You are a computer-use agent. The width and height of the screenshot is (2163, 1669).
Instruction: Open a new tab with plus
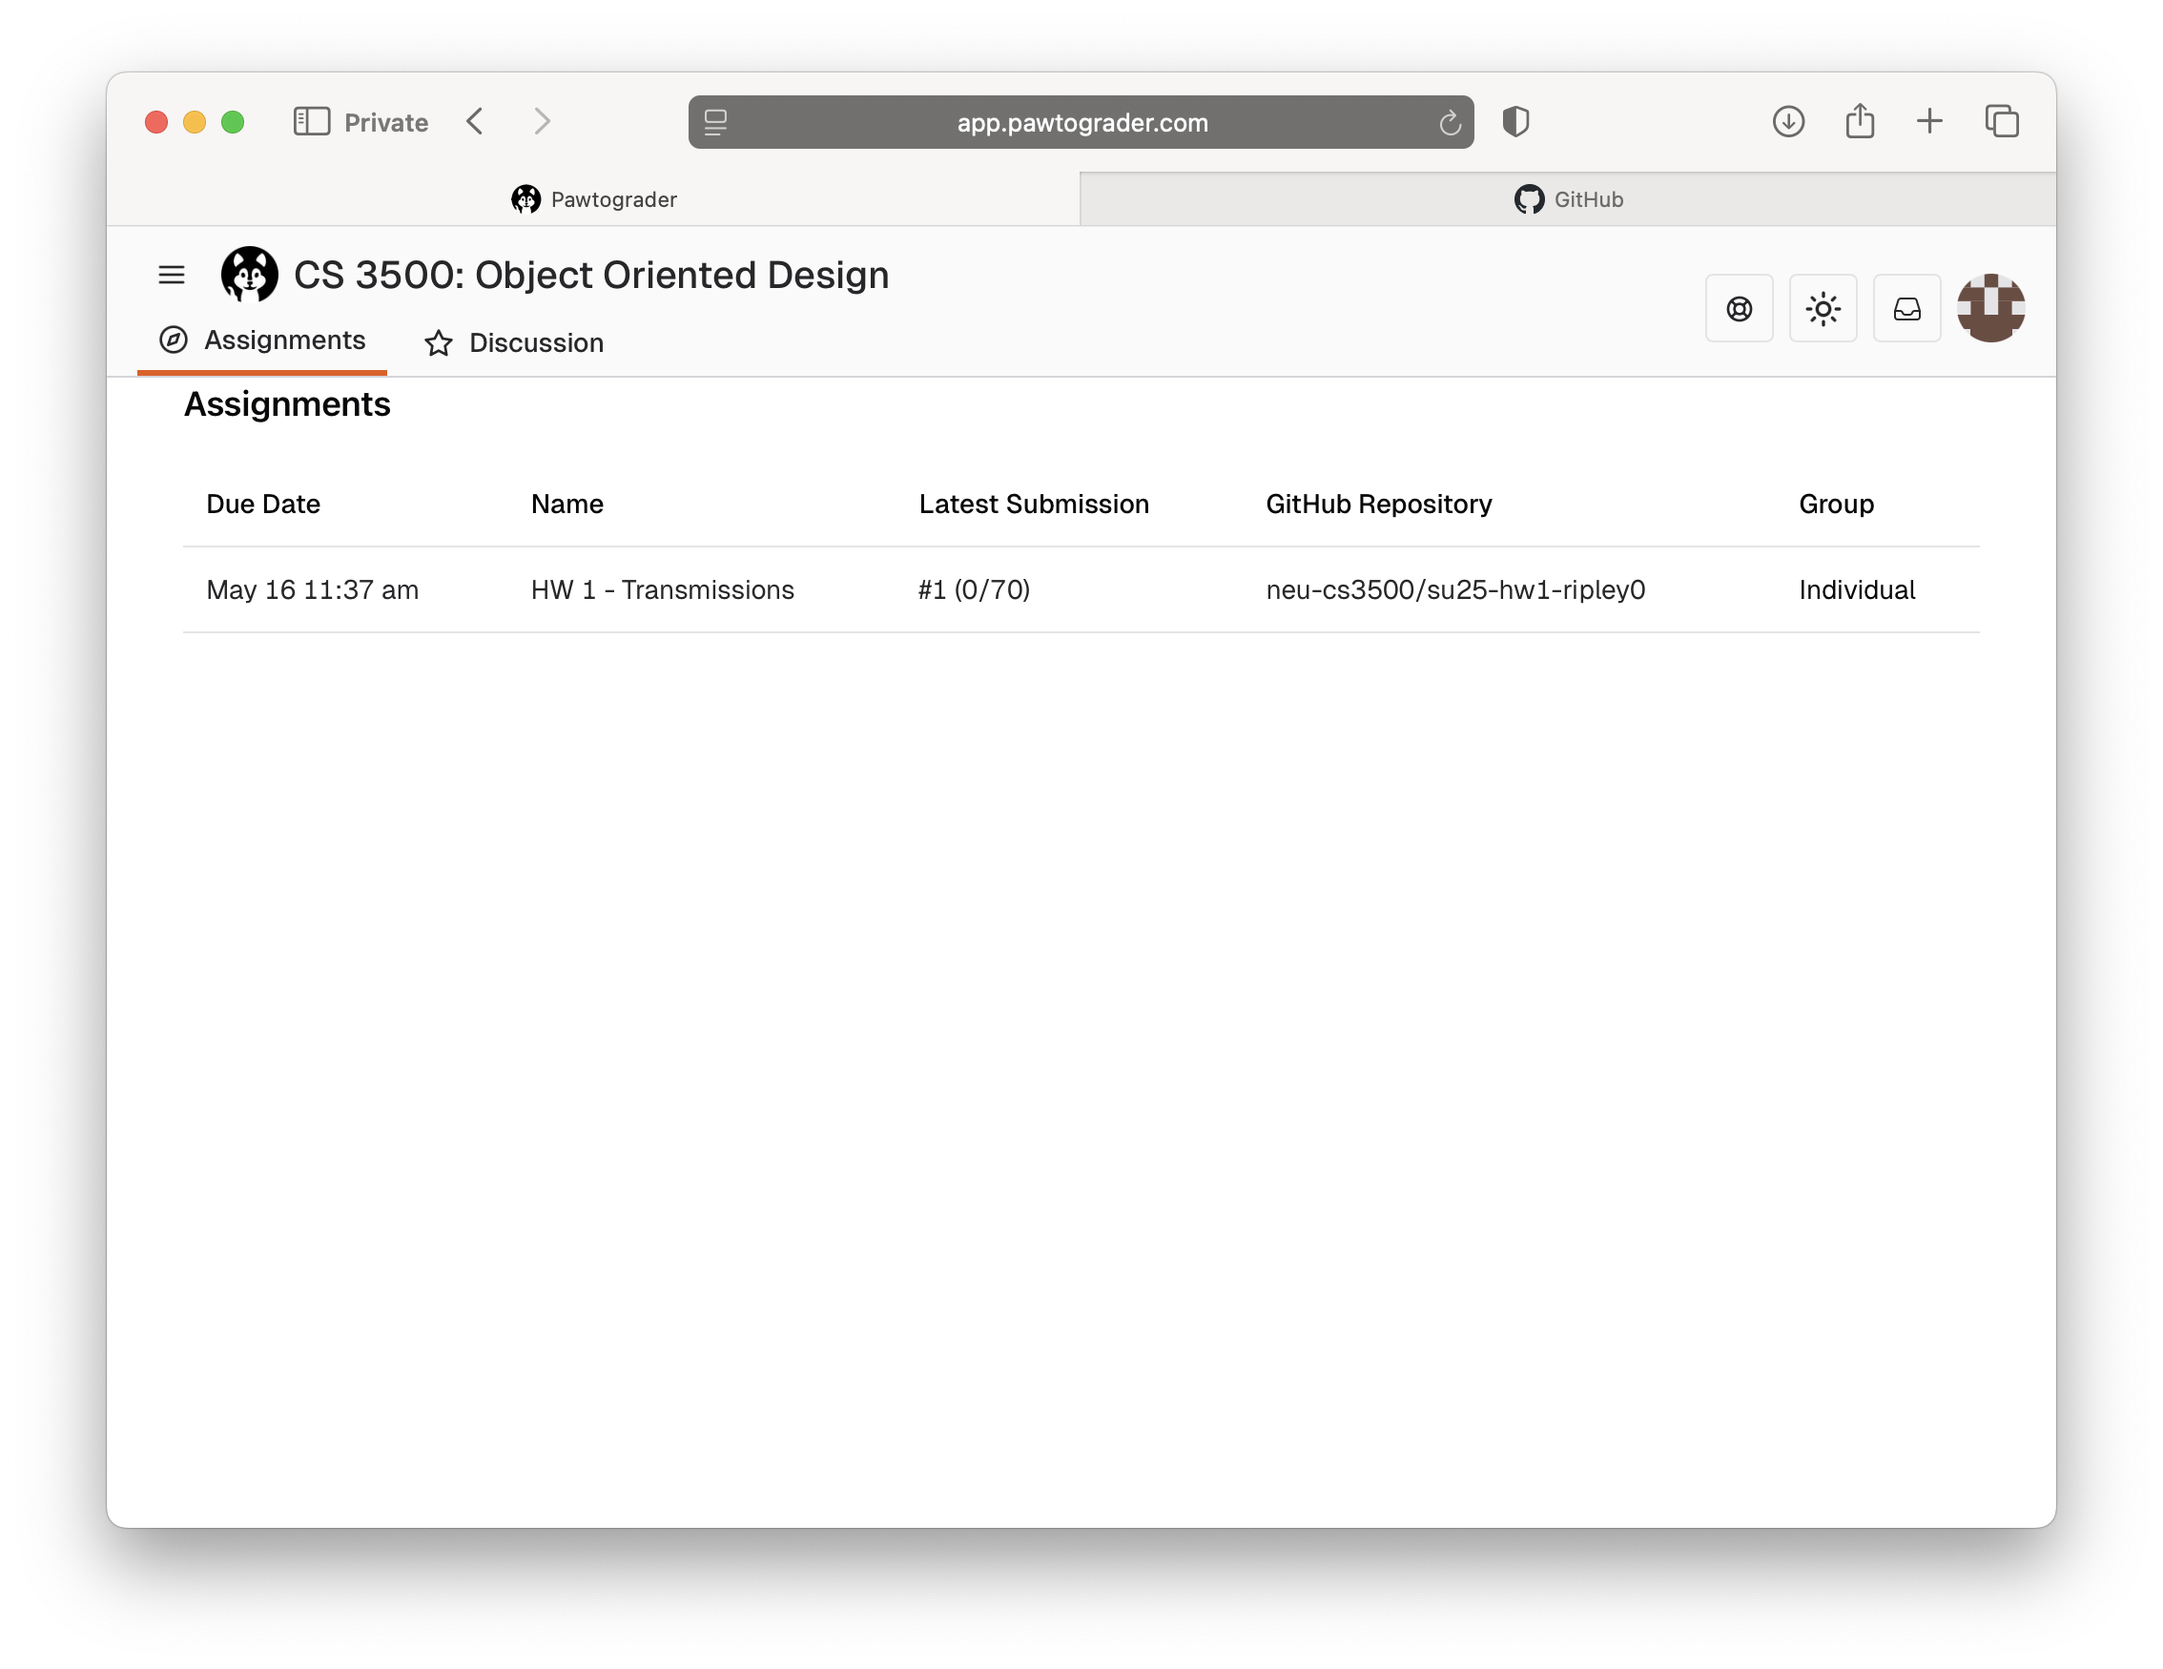(1929, 122)
